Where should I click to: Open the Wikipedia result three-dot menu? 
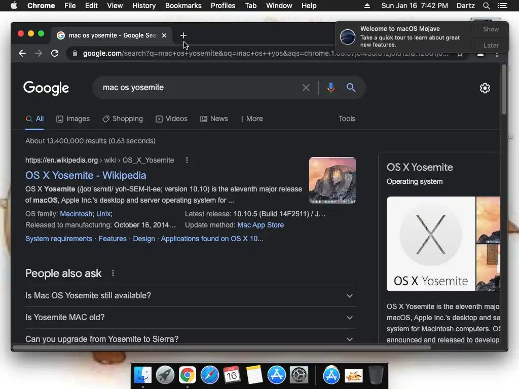coord(187,160)
